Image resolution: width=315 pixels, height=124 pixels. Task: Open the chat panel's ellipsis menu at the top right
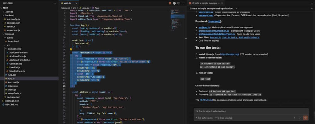pos(312,3)
